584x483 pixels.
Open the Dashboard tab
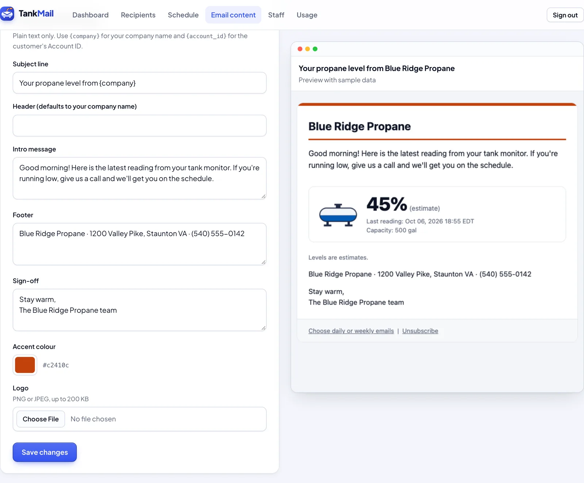(x=91, y=15)
